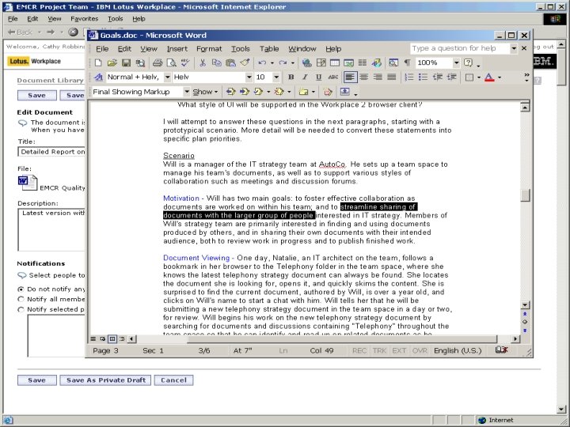Run Spelling and Grammar check icon
The image size is (570, 427).
coord(185,62)
